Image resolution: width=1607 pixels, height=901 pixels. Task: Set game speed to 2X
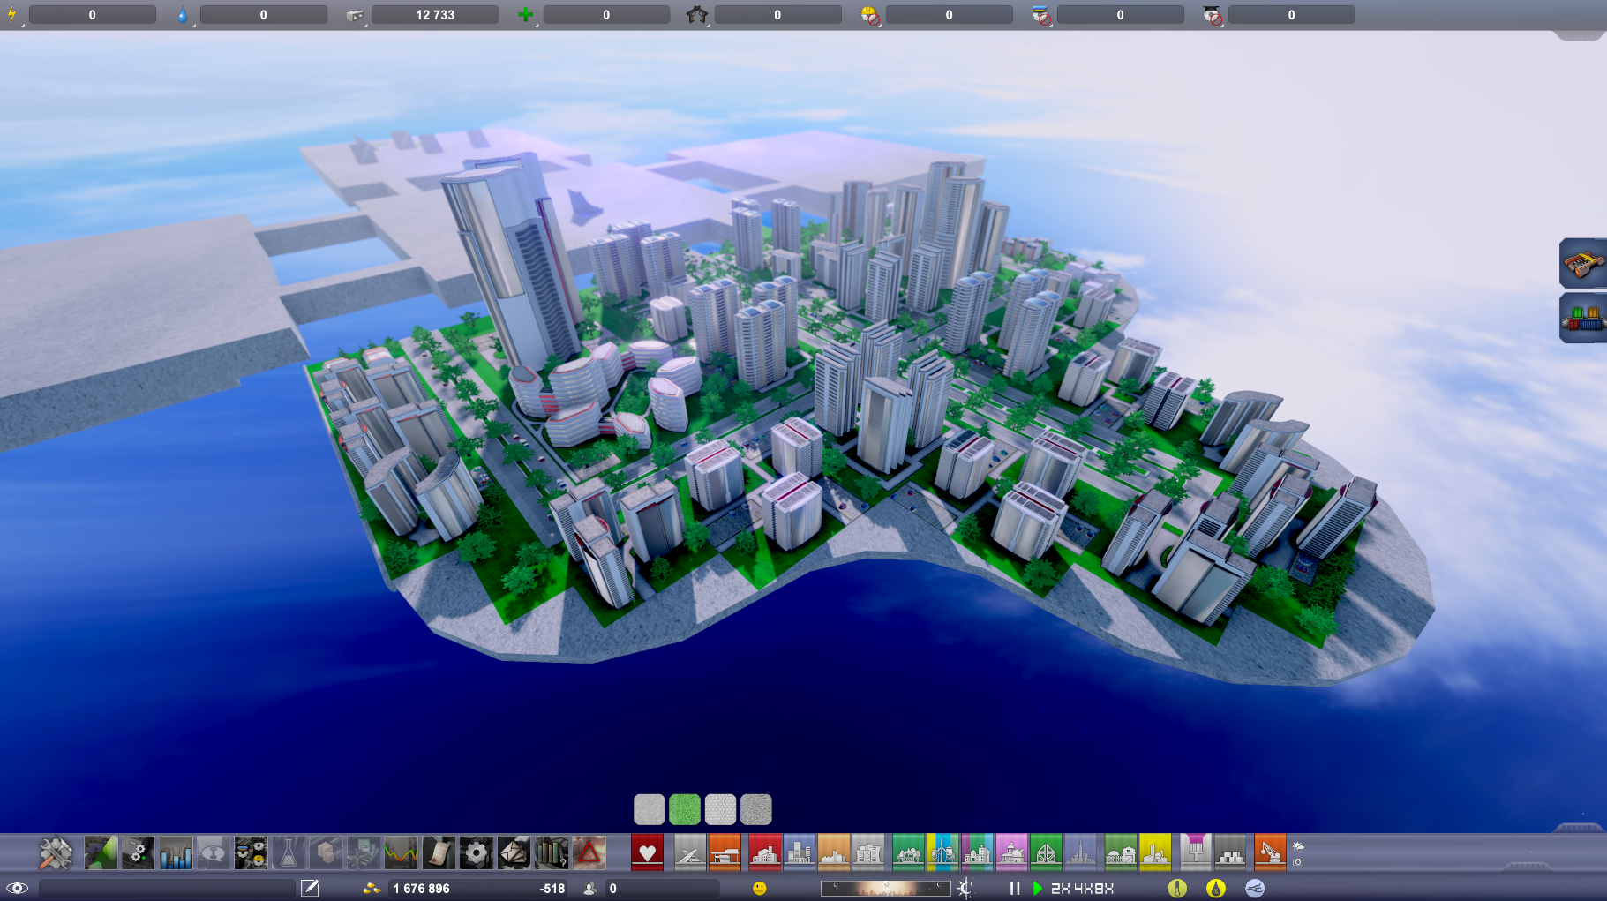[x=1060, y=888]
